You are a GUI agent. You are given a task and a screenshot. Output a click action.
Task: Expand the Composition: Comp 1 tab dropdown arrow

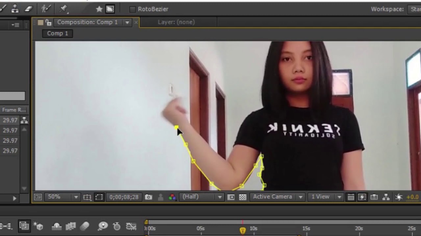pos(127,22)
